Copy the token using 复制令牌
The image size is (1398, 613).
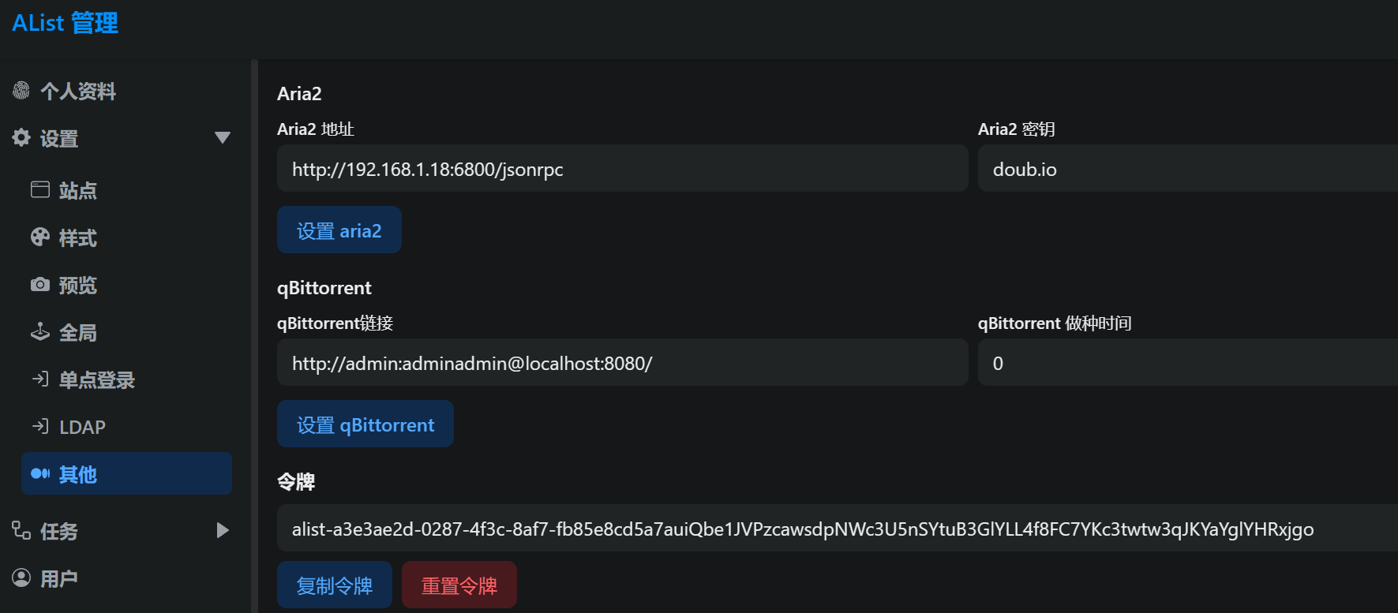click(334, 585)
